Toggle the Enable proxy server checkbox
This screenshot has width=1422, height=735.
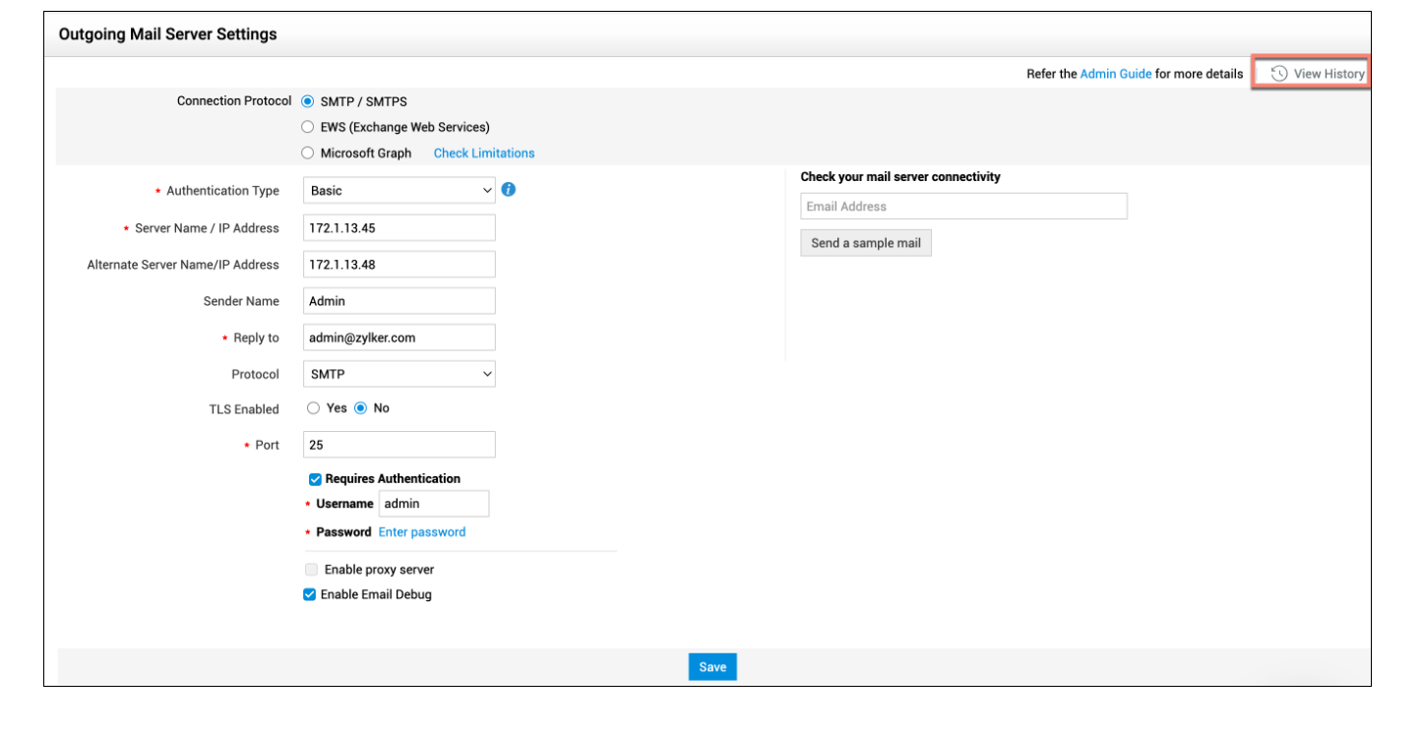pyautogui.click(x=311, y=570)
